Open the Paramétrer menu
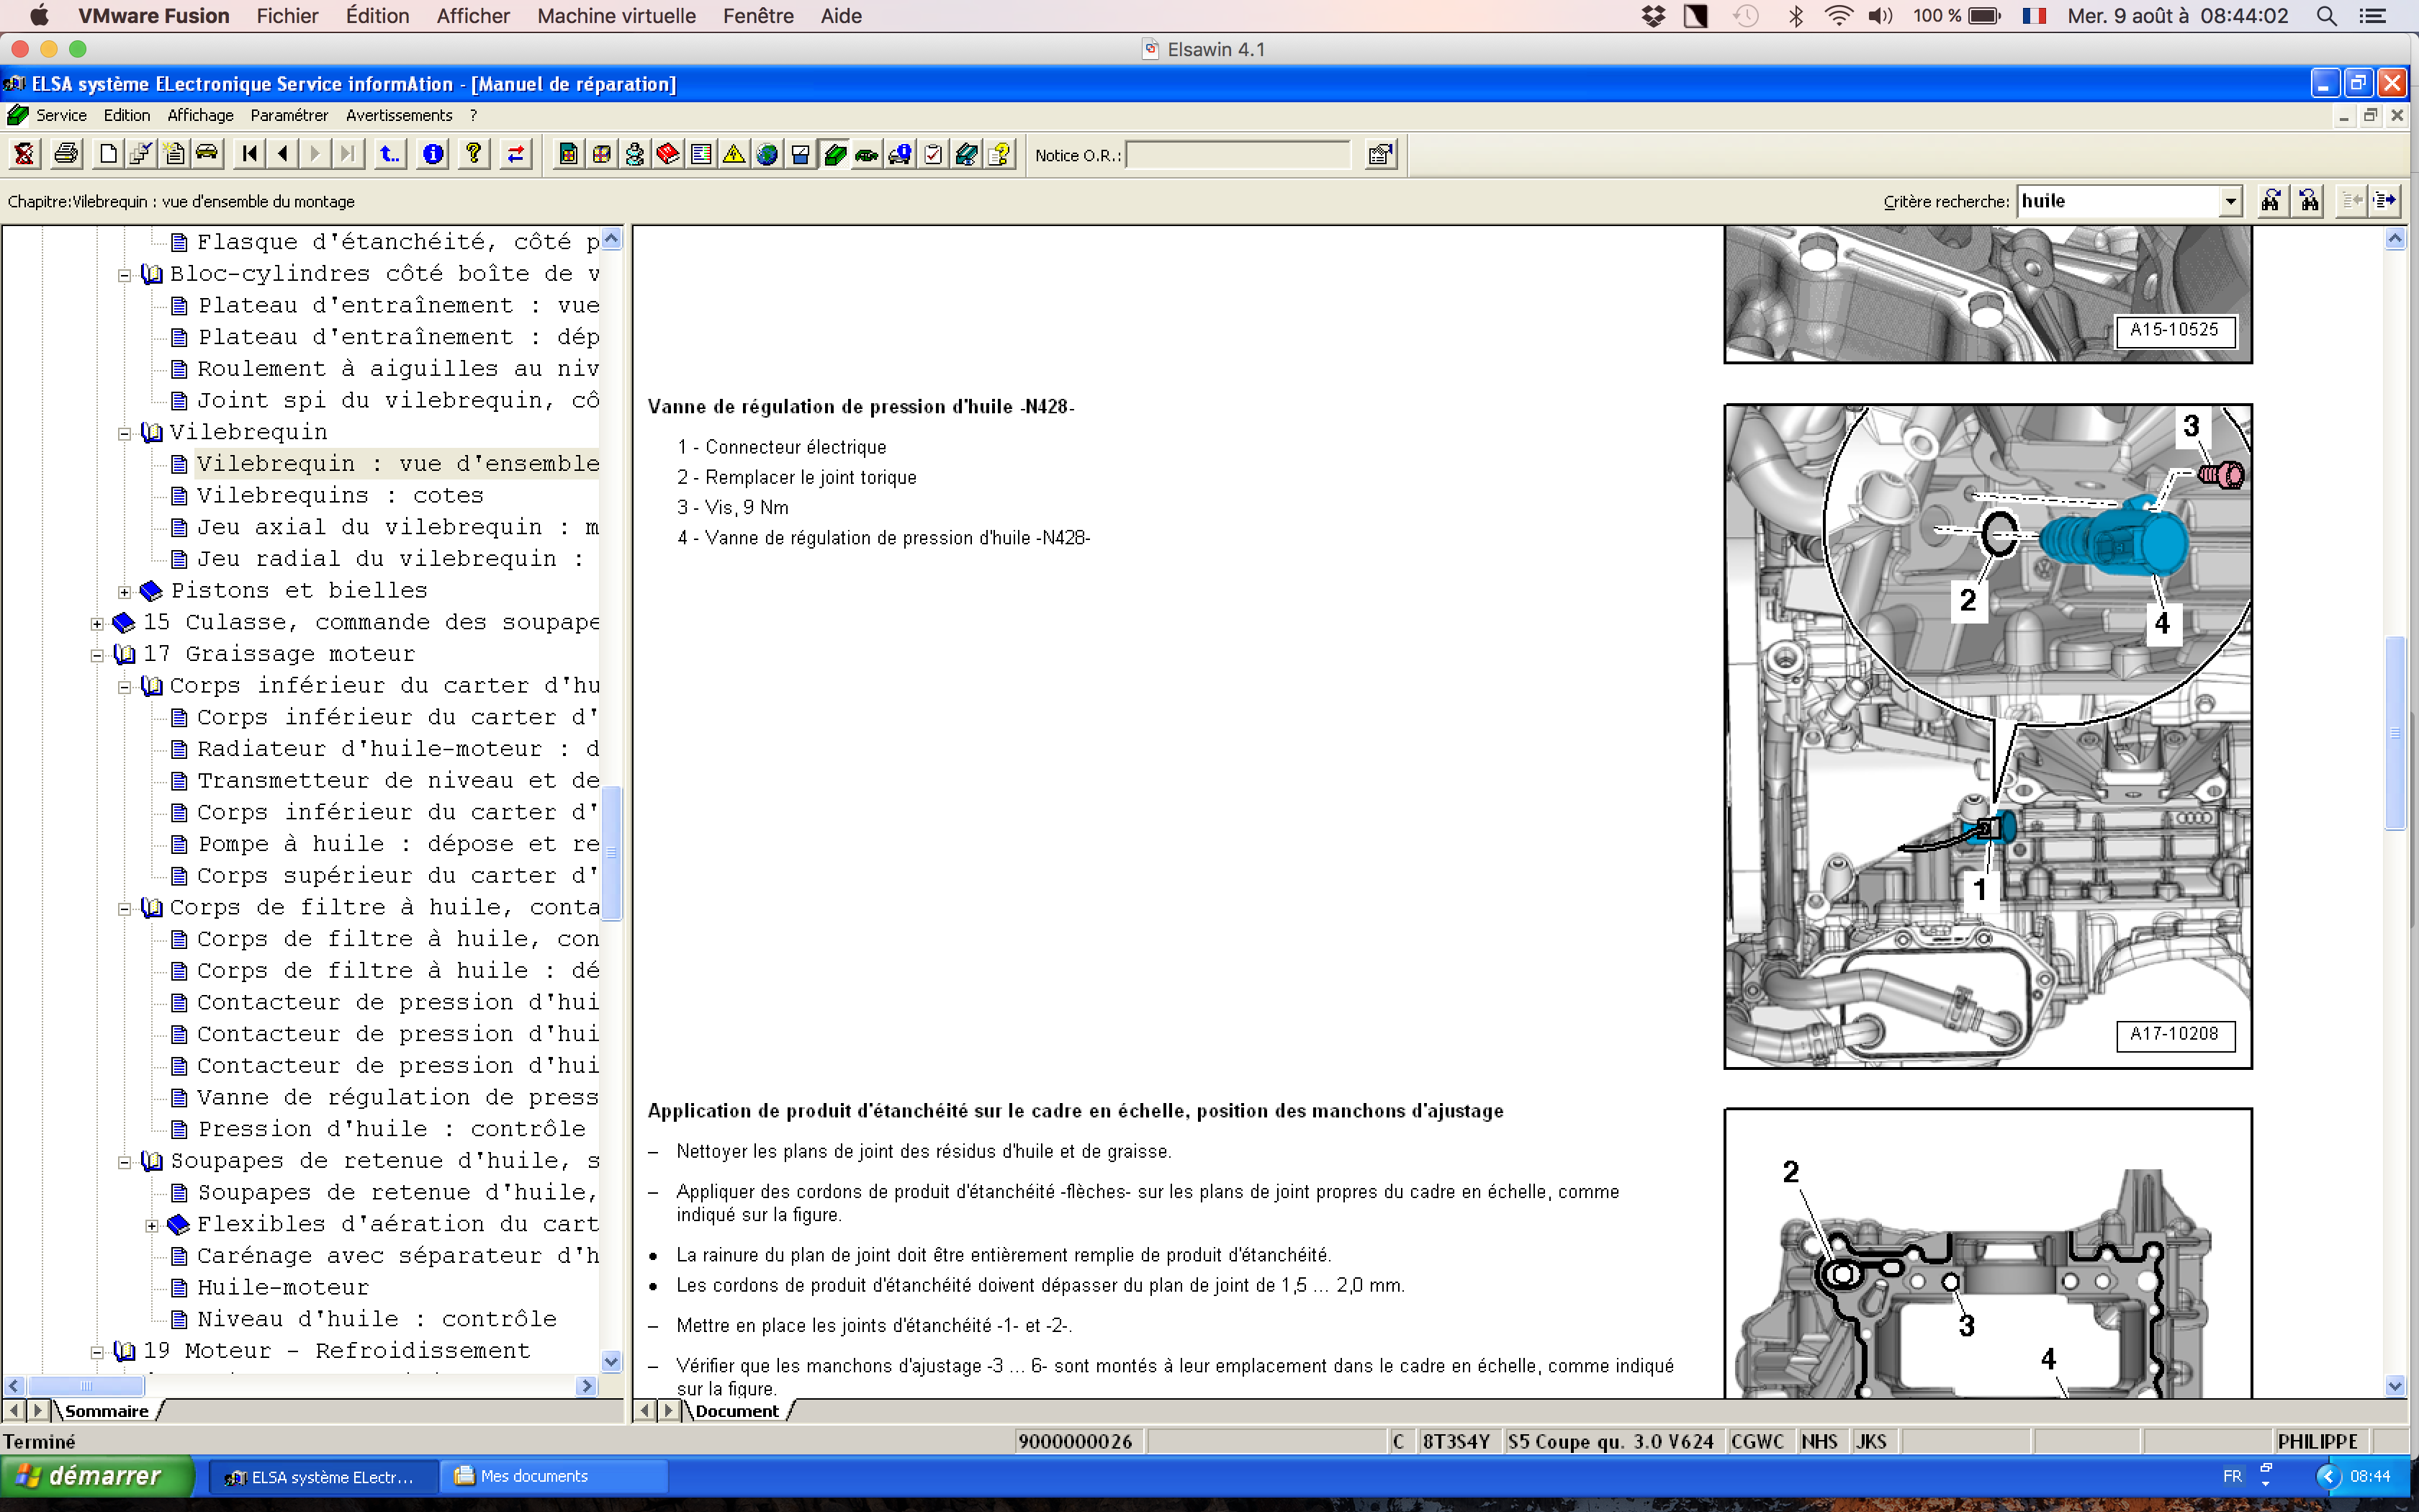Image resolution: width=2419 pixels, height=1512 pixels. pyautogui.click(x=289, y=115)
